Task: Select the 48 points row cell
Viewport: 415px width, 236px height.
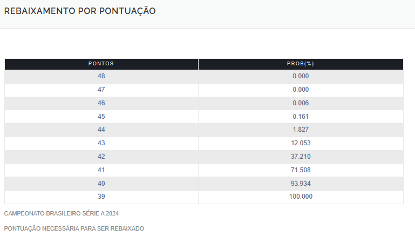Action: point(101,76)
